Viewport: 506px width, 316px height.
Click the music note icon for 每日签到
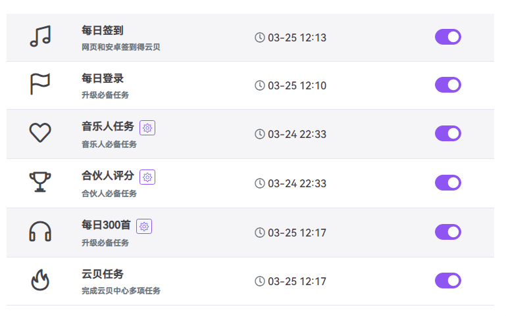pyautogui.click(x=40, y=37)
